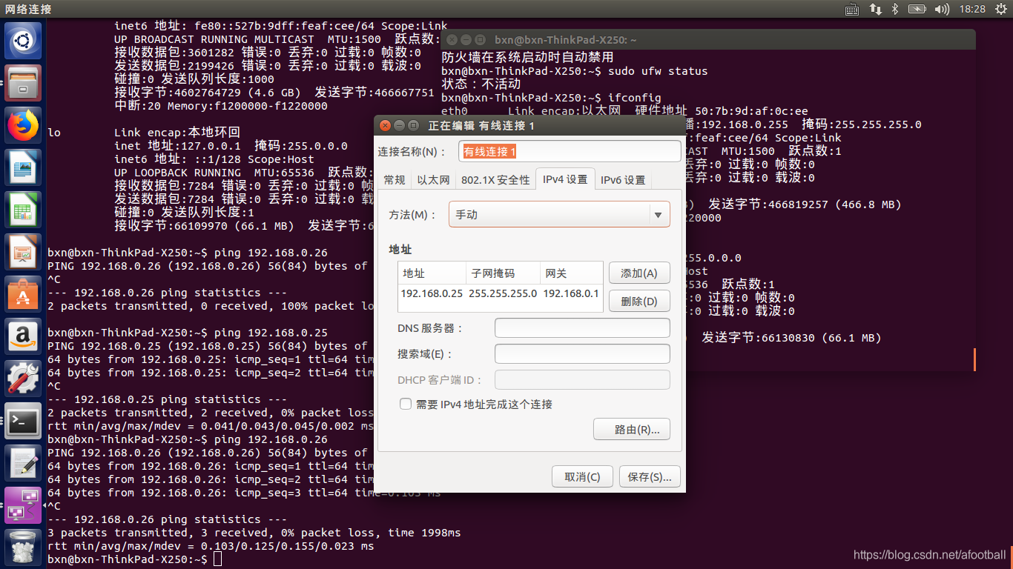Screen dimensions: 1013x569
Task: Close the background bxn@bxn-ThinkPad-X250 terminal window
Action: [x=451, y=39]
